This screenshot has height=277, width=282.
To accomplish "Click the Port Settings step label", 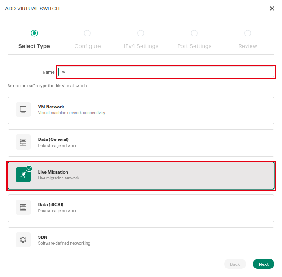I will pos(194,46).
